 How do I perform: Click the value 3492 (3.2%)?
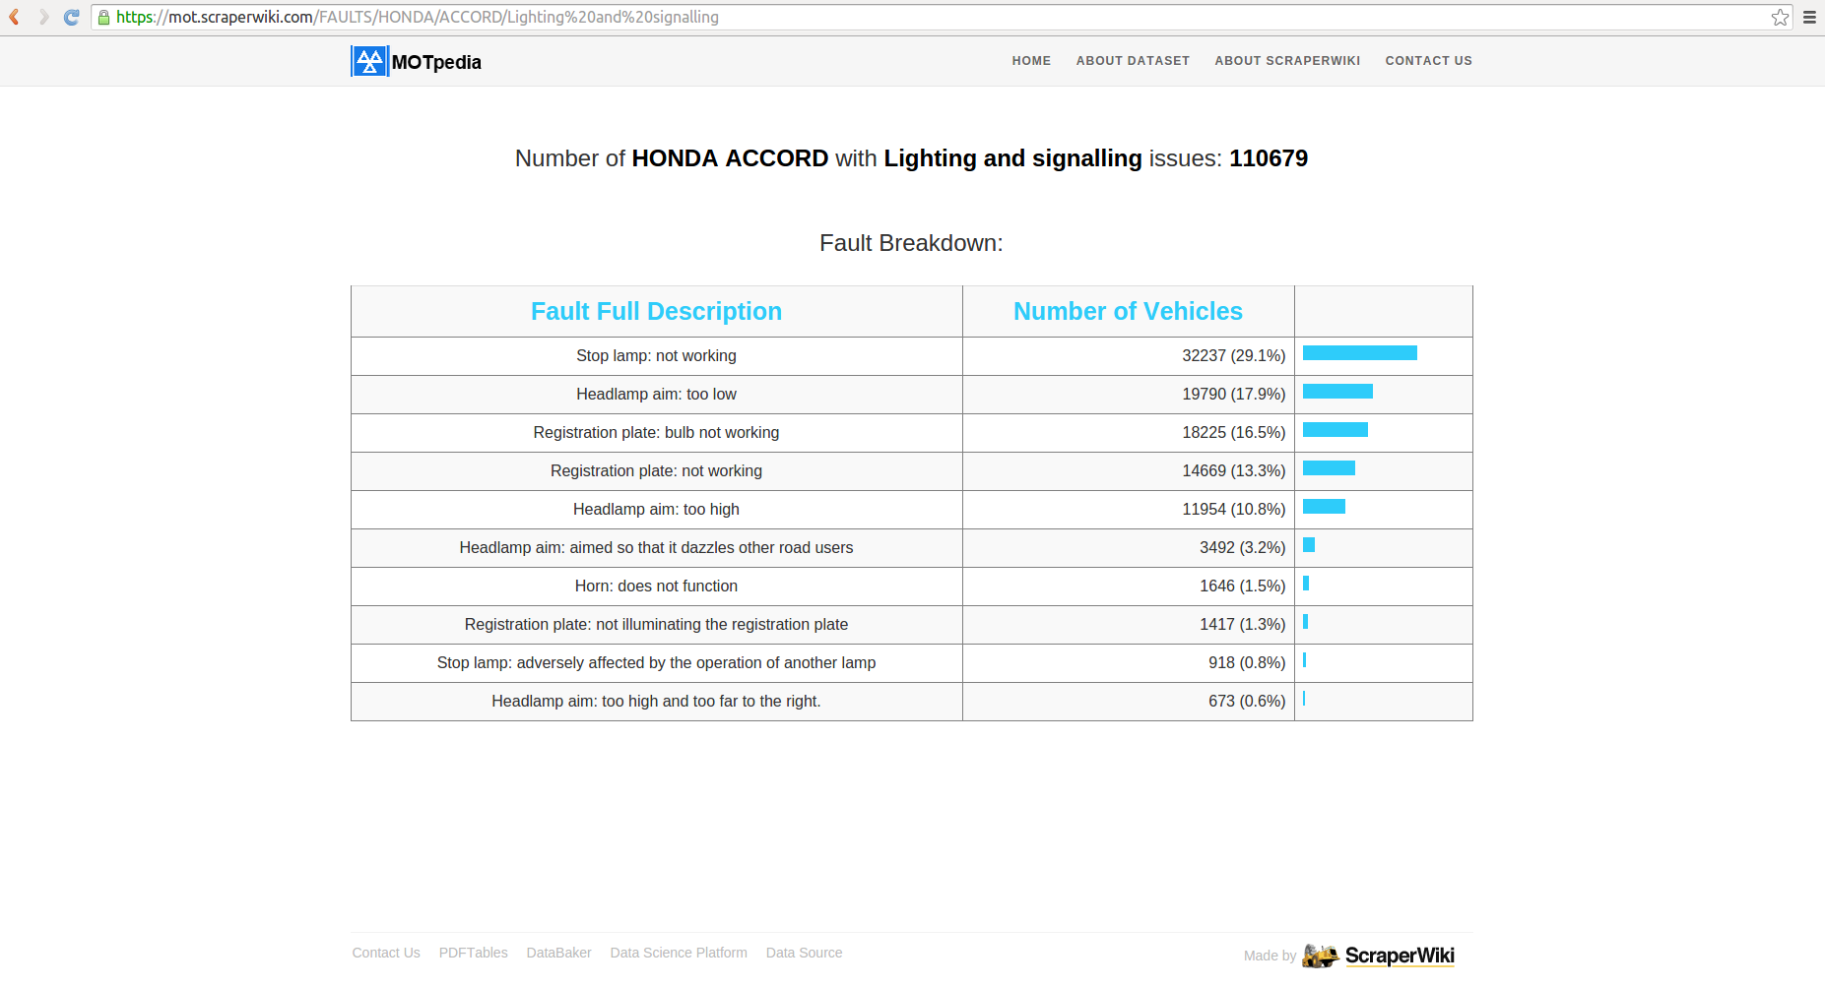(x=1242, y=547)
